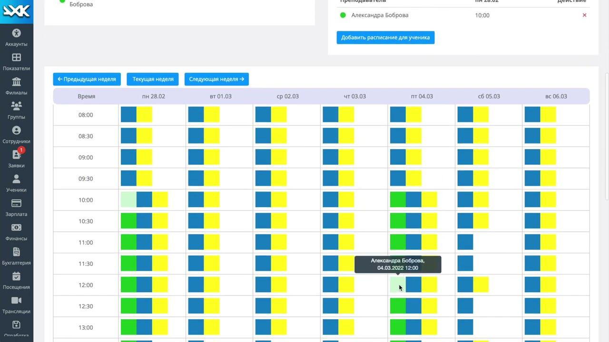Click blue slot Saturday 05.03 at 11:30

point(465,264)
